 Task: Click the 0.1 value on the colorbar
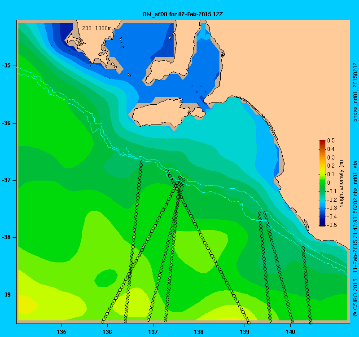pos(331,174)
